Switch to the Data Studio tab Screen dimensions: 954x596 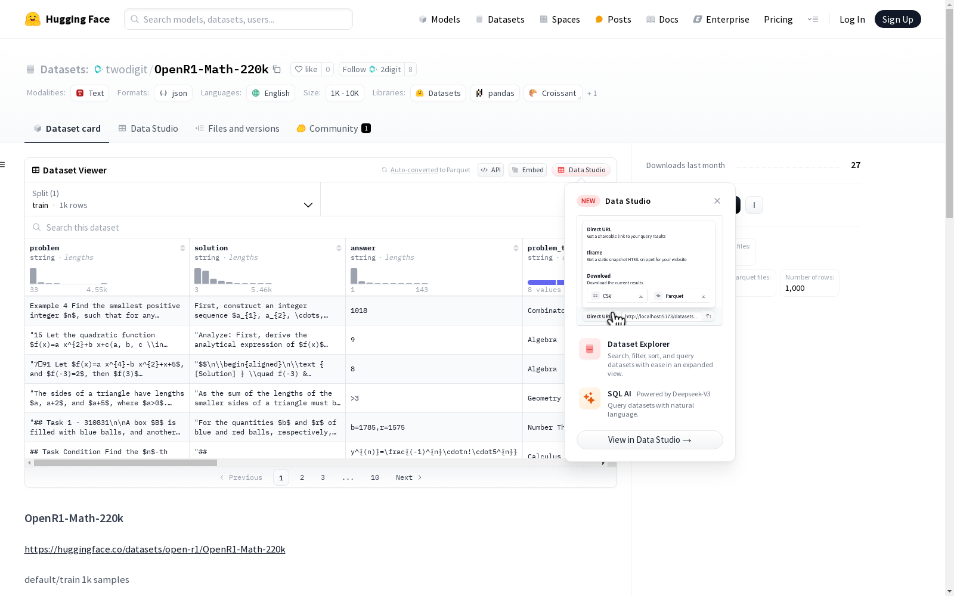click(x=148, y=128)
